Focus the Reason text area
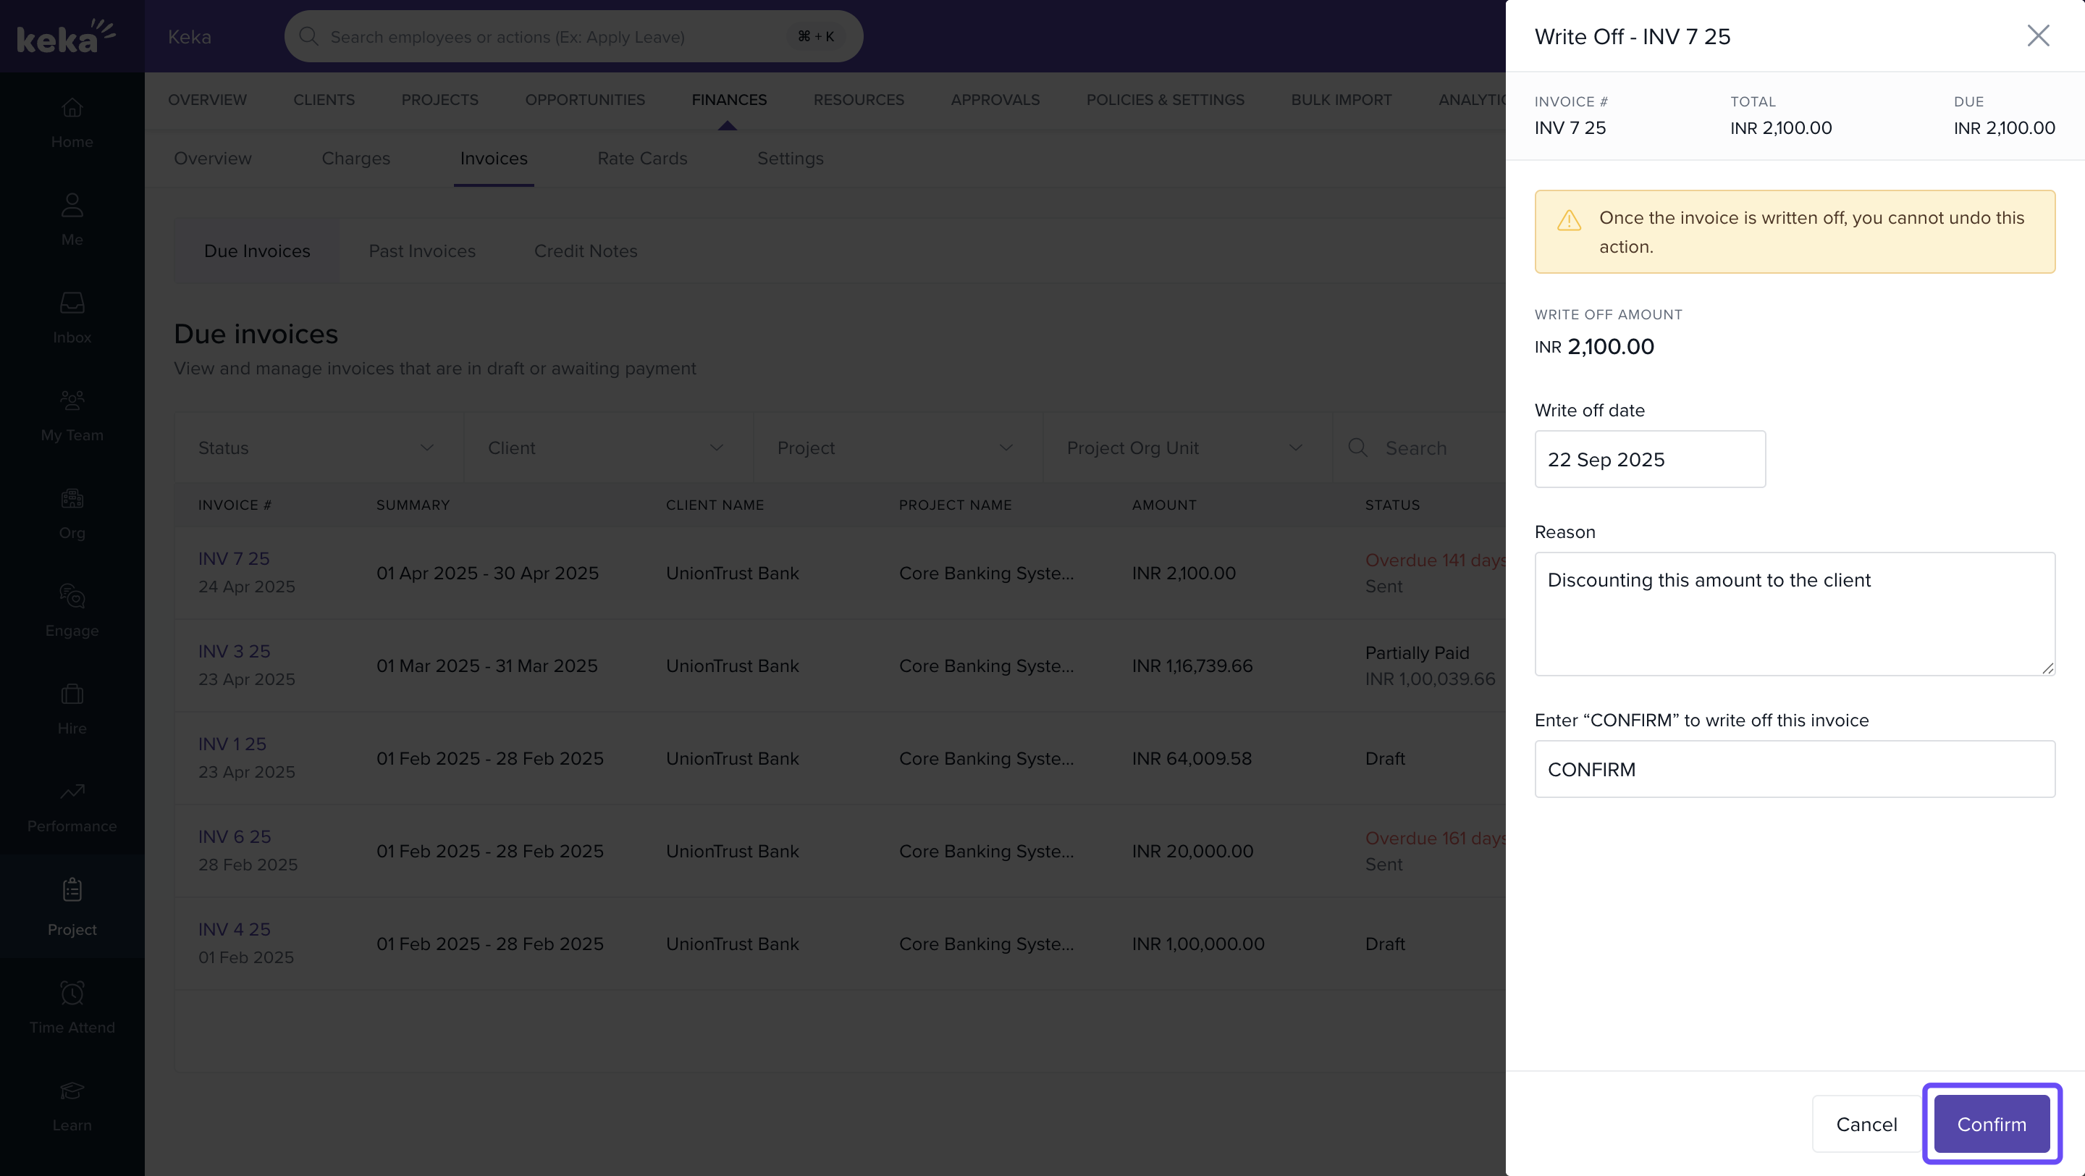The width and height of the screenshot is (2085, 1176). pyautogui.click(x=1794, y=613)
